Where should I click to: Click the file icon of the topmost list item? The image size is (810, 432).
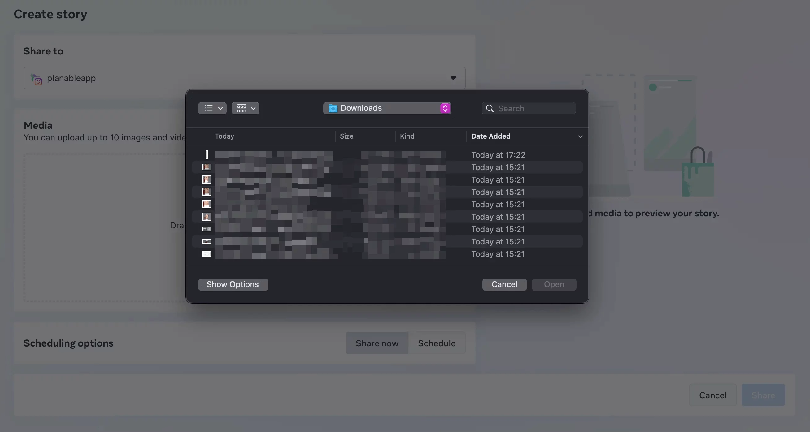point(206,154)
